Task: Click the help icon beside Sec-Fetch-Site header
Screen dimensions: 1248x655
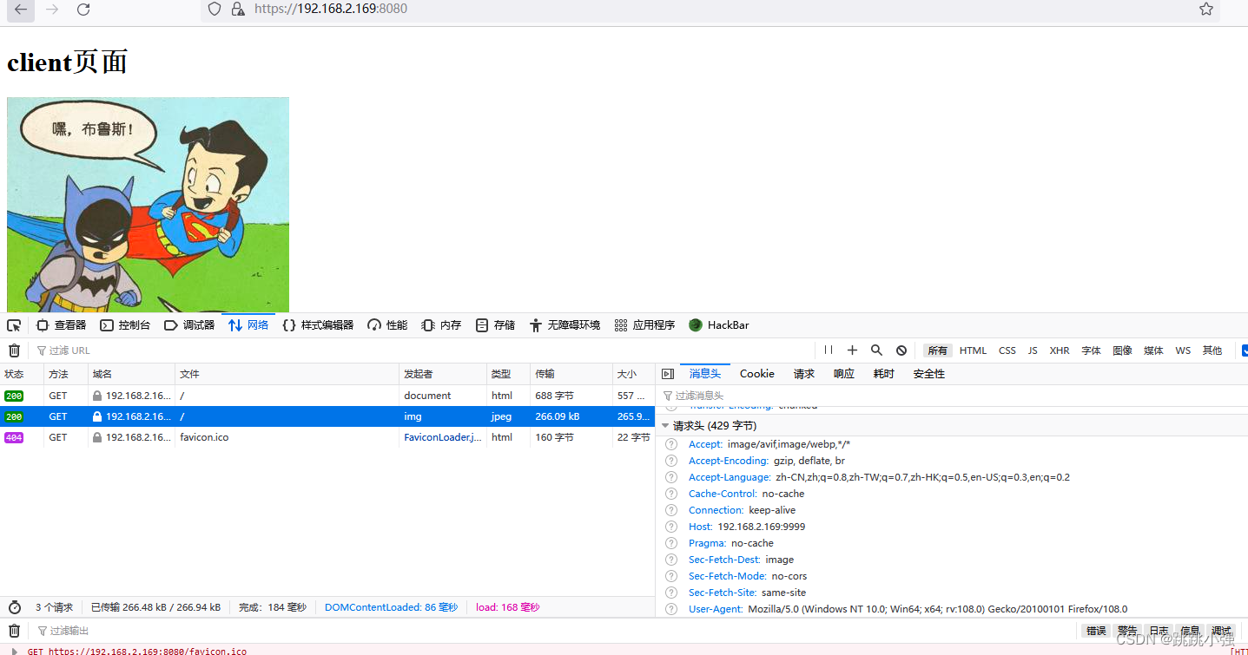Action: pyautogui.click(x=670, y=593)
